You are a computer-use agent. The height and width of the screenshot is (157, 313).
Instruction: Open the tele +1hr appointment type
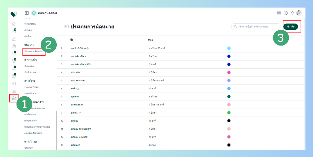coord(76,73)
